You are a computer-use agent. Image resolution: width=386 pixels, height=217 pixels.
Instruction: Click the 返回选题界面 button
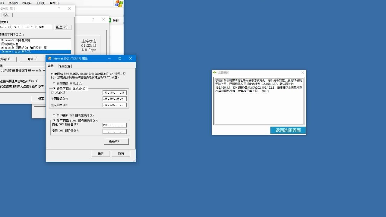click(288, 130)
